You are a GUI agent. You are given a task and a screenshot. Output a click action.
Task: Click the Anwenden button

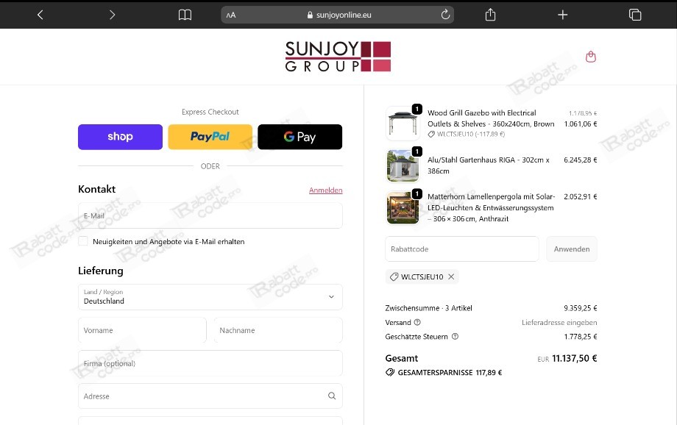pyautogui.click(x=572, y=249)
